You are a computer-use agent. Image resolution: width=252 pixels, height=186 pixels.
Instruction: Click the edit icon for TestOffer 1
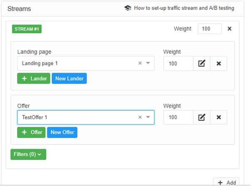(x=202, y=117)
